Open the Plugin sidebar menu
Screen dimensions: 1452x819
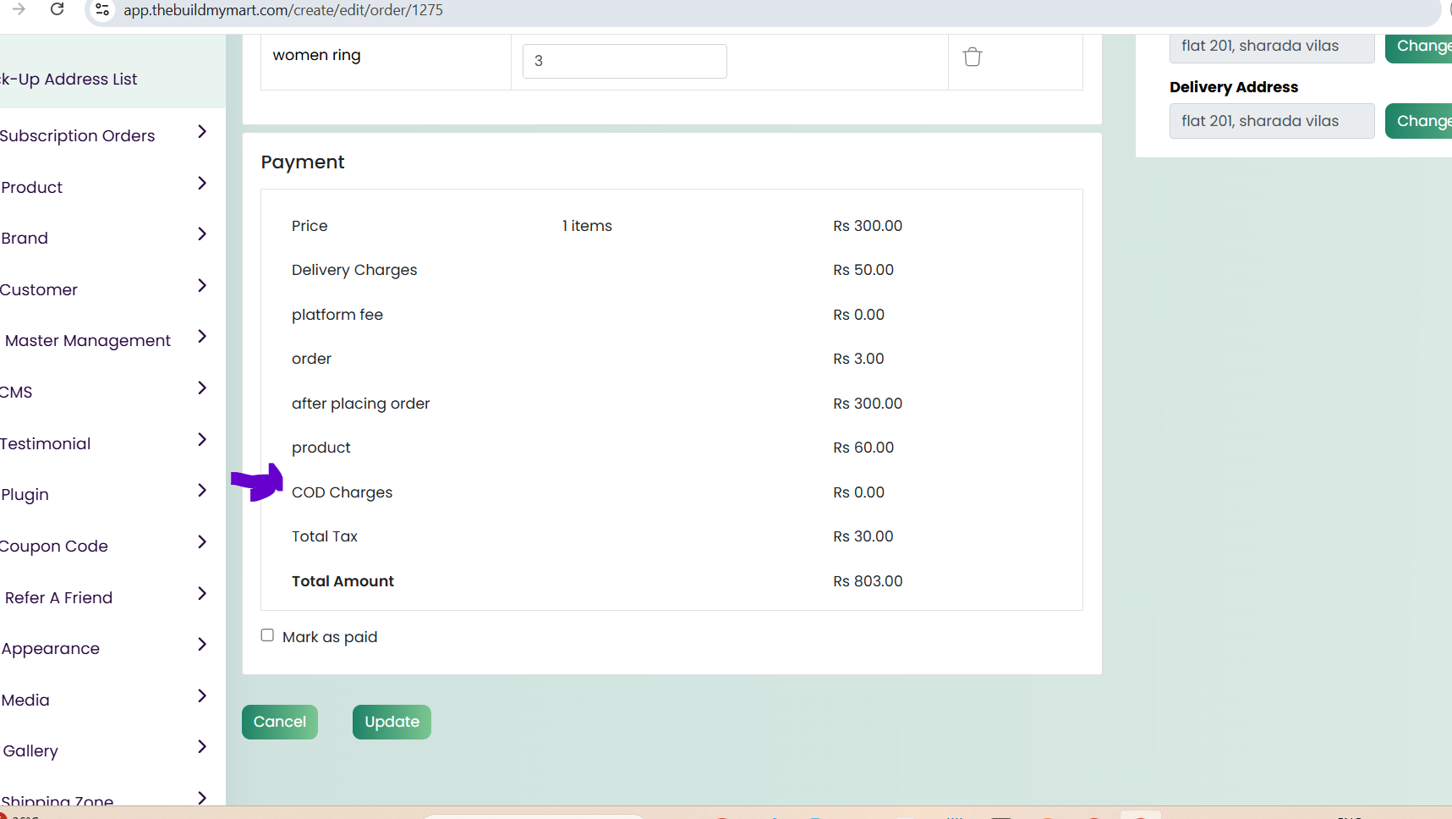tap(25, 495)
